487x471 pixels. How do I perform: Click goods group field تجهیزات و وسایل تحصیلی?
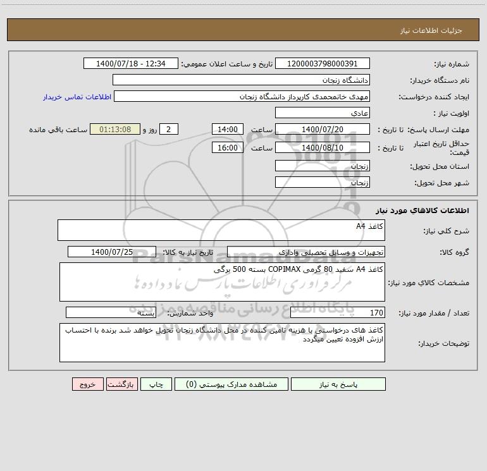306,252
